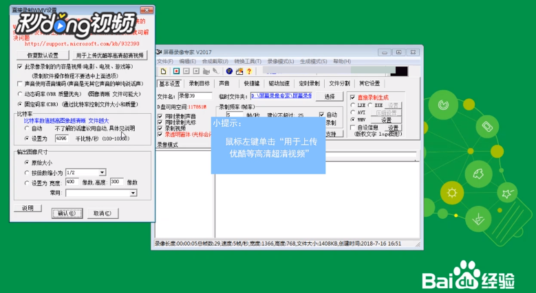The width and height of the screenshot is (536, 293).
Task: Toggle 同时录制声音 checkbox in main window
Action: 160,117
